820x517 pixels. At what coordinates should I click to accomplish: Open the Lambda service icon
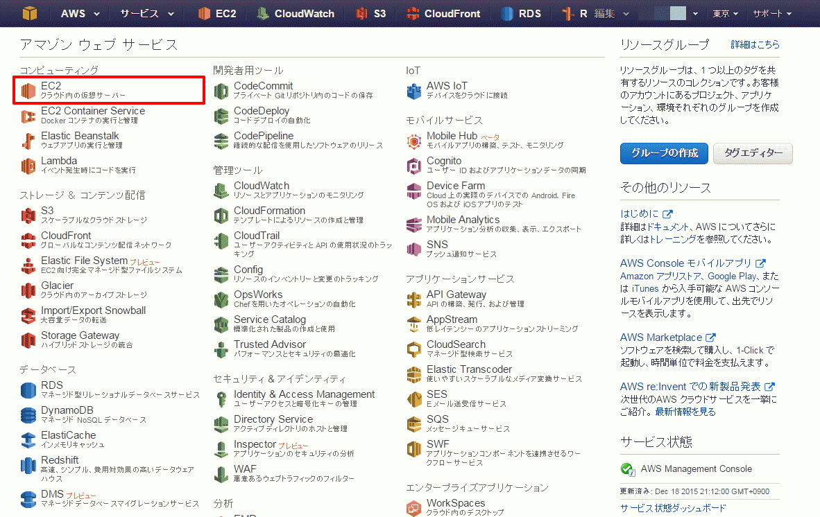coord(28,166)
